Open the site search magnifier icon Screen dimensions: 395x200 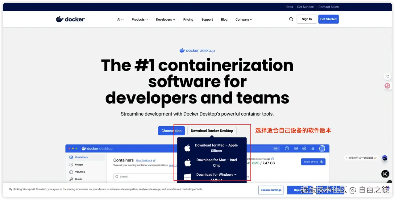coord(291,19)
